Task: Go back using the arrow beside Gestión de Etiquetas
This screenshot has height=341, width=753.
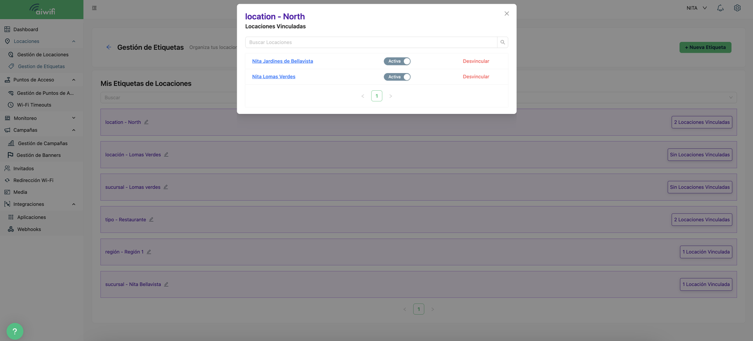Action: click(x=109, y=47)
